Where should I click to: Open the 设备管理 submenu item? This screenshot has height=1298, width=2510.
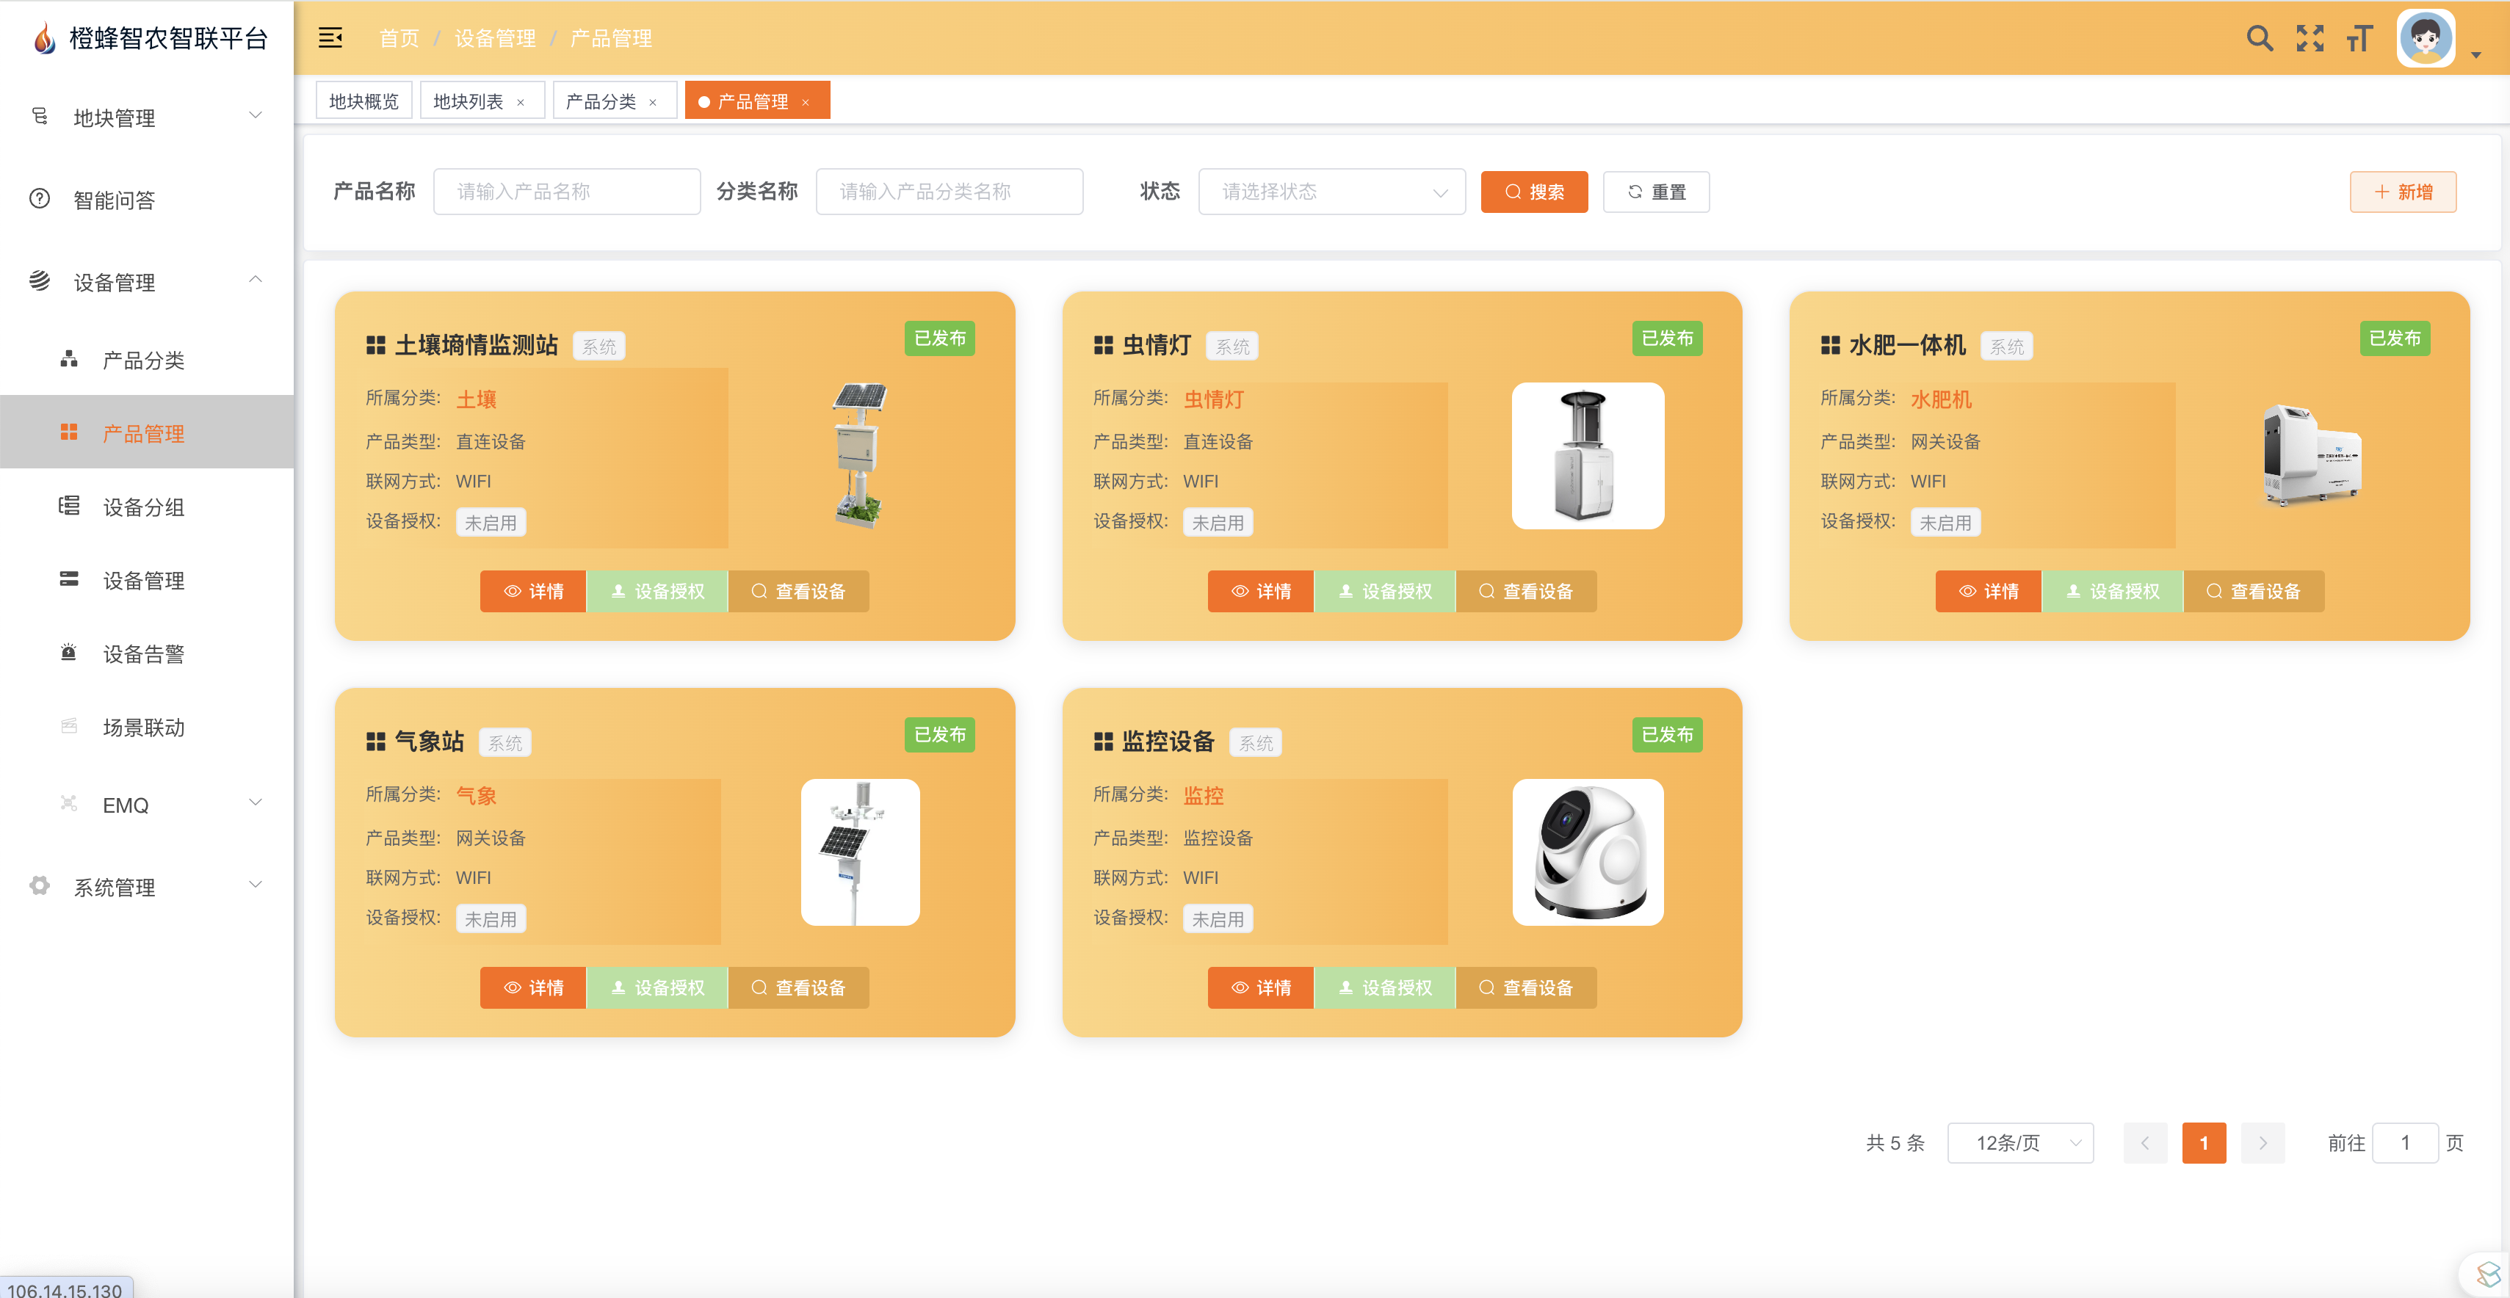coord(146,581)
